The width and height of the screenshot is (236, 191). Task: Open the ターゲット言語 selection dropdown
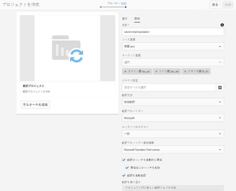(173, 62)
